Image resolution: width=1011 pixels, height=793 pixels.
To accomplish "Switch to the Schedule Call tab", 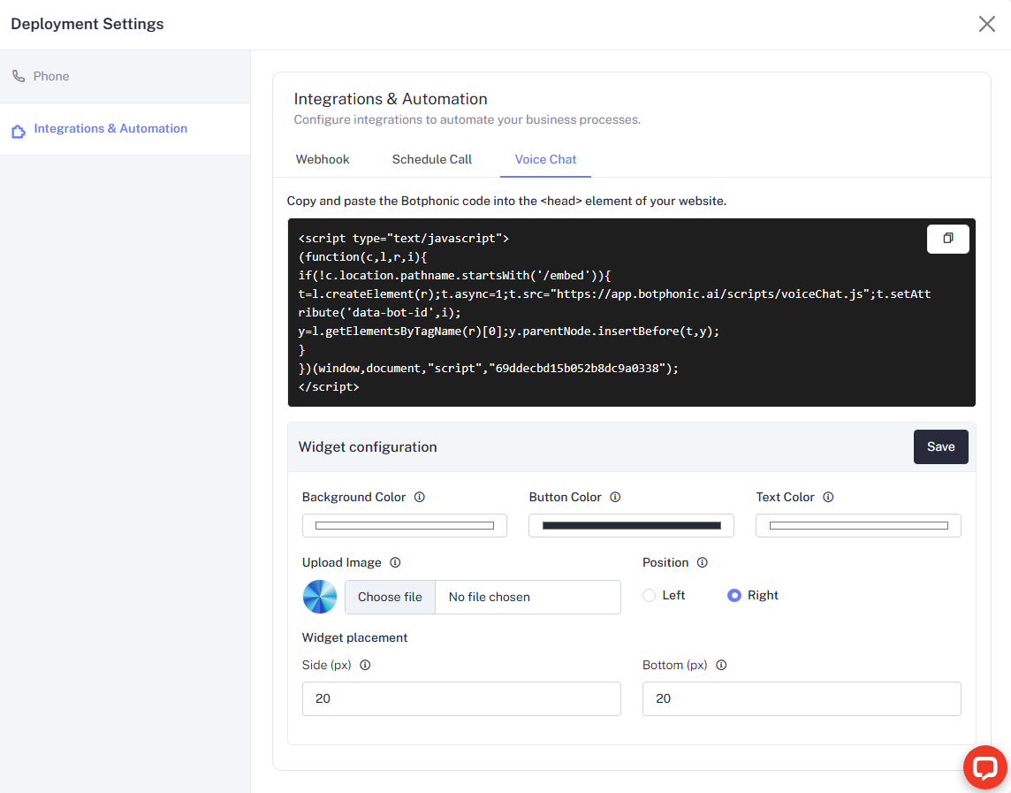I will pyautogui.click(x=432, y=159).
